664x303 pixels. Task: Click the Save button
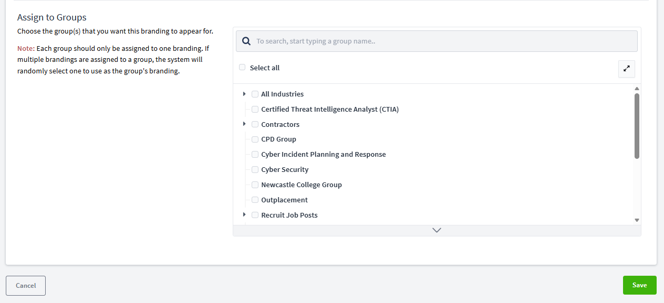tap(640, 285)
